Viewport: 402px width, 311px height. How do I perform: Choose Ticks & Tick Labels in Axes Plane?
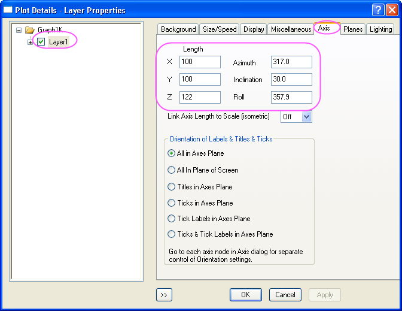172,234
